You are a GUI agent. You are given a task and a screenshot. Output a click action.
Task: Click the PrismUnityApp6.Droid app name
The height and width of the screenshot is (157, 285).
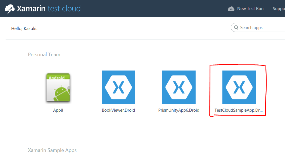click(179, 110)
